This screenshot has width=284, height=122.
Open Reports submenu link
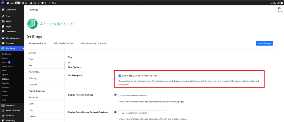point(5,83)
